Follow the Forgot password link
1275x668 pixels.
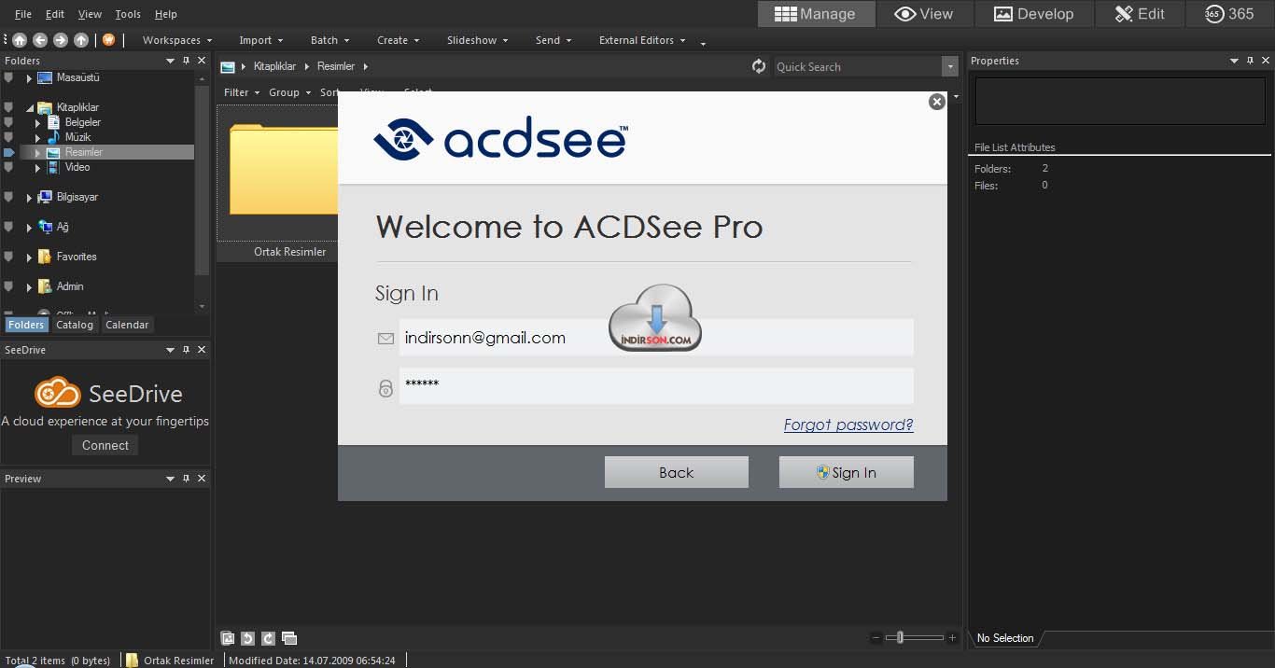click(848, 425)
